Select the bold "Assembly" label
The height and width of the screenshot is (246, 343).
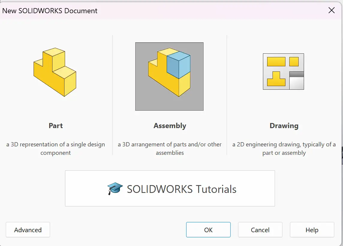tap(170, 126)
